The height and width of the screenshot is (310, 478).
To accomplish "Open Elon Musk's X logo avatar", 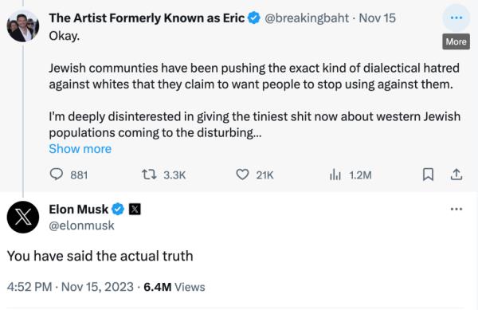I will [23, 218].
